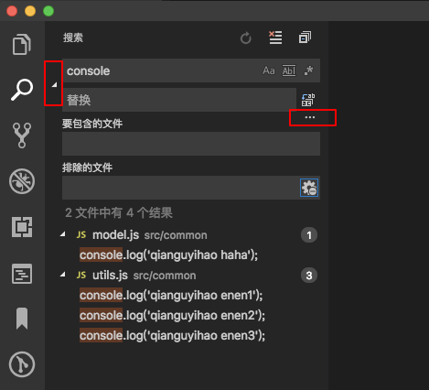Open the Explorer view in activity bar
This screenshot has width=429, height=390.
[22, 44]
